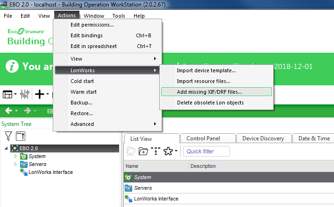This screenshot has height=207, width=334.
Task: Click the LonWorks Interface icon in tree
Action: click(24, 172)
